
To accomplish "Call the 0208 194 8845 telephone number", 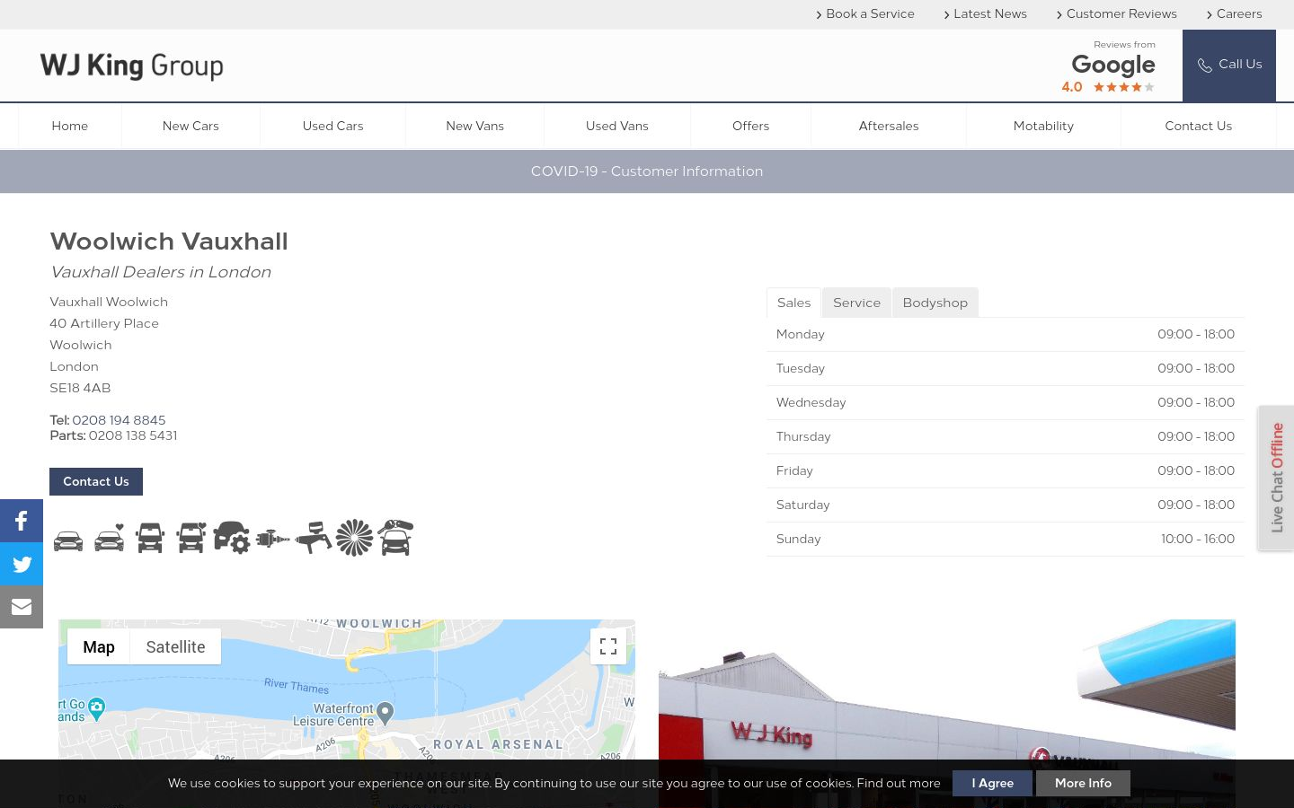I will [x=119, y=420].
